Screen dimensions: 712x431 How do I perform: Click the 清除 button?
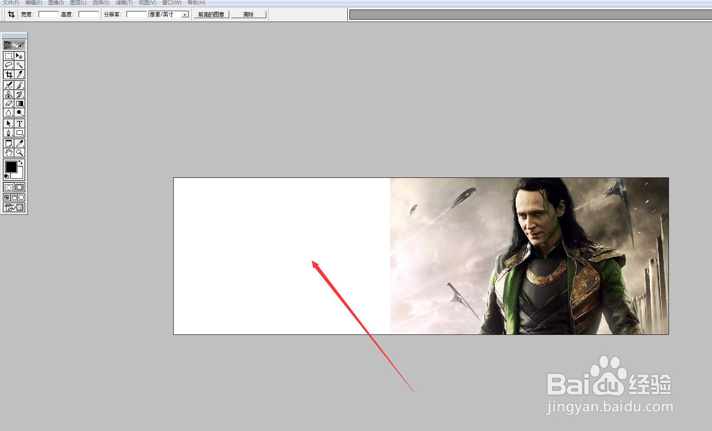[x=249, y=14]
